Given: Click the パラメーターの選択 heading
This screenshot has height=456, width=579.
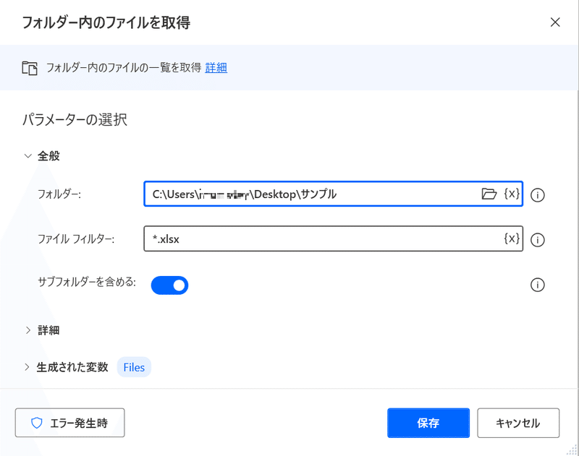Looking at the screenshot, I should point(75,120).
